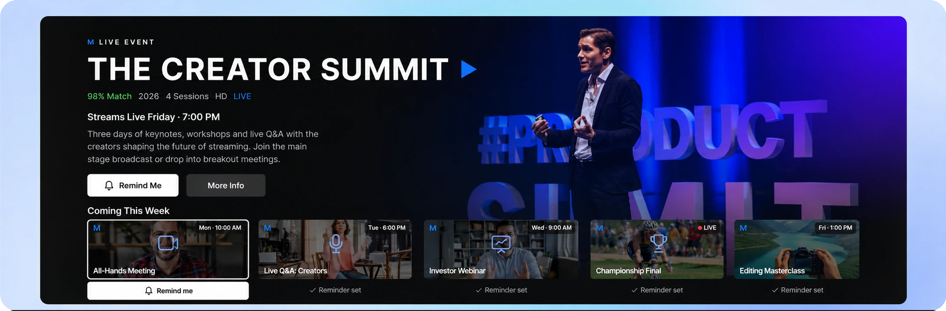Toggle Reminder set under Championship Final

(657, 290)
